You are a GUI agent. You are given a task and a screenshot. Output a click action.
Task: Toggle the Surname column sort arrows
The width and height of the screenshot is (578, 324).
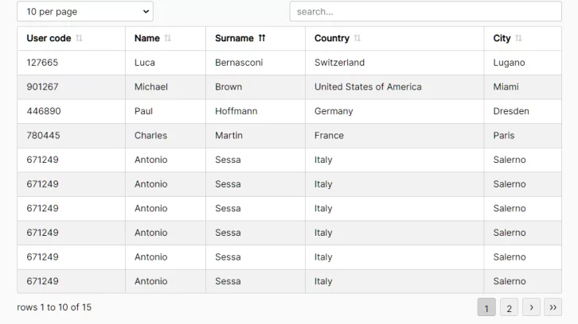(262, 38)
